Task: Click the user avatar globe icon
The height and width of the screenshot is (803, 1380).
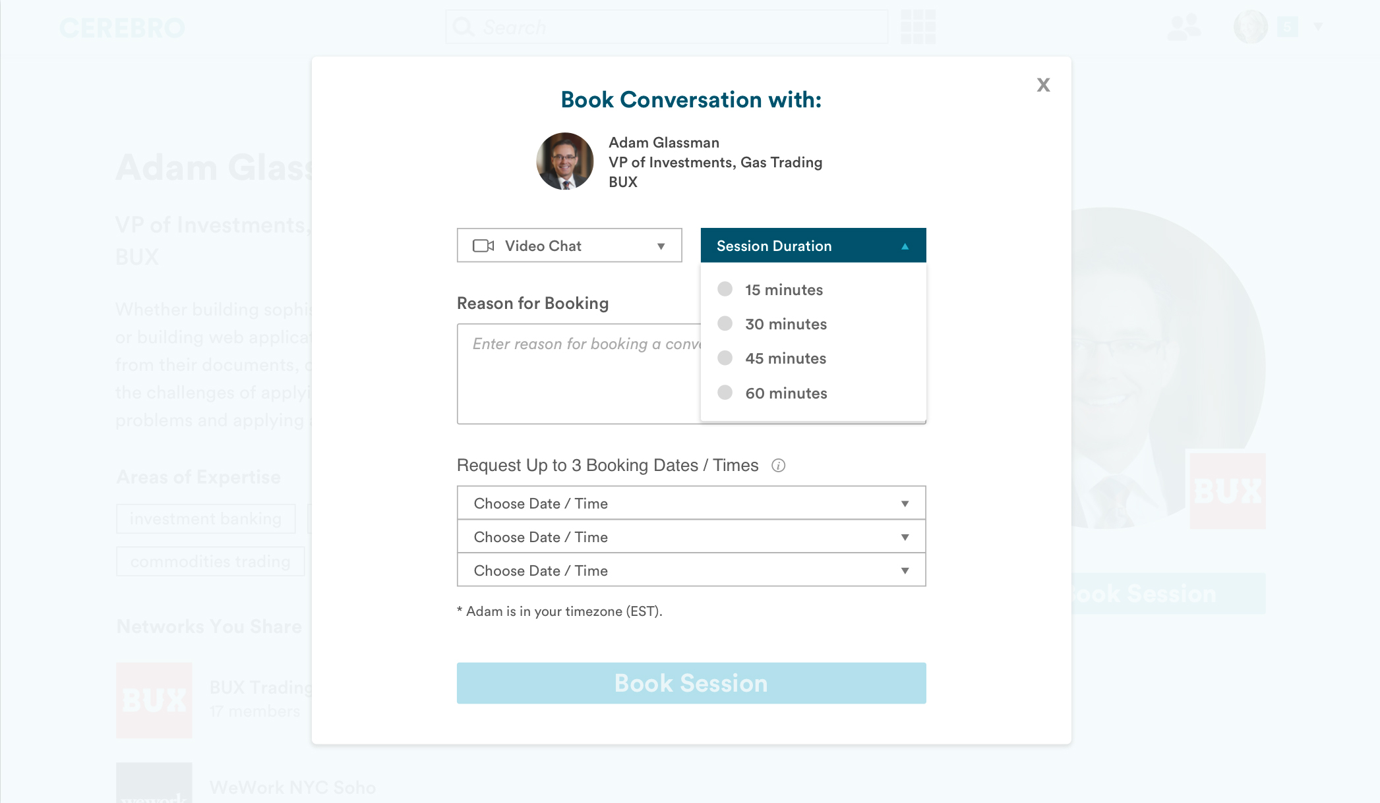Action: point(1250,27)
